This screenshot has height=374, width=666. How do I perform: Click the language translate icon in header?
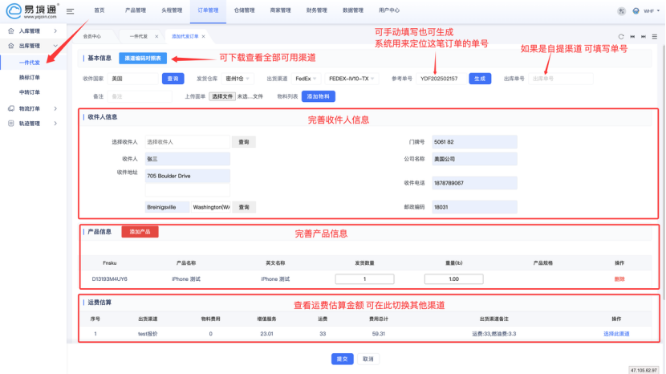pos(622,10)
